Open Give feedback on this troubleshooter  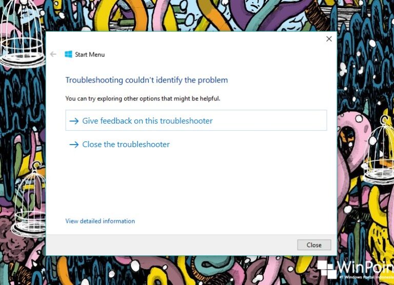[196, 120]
